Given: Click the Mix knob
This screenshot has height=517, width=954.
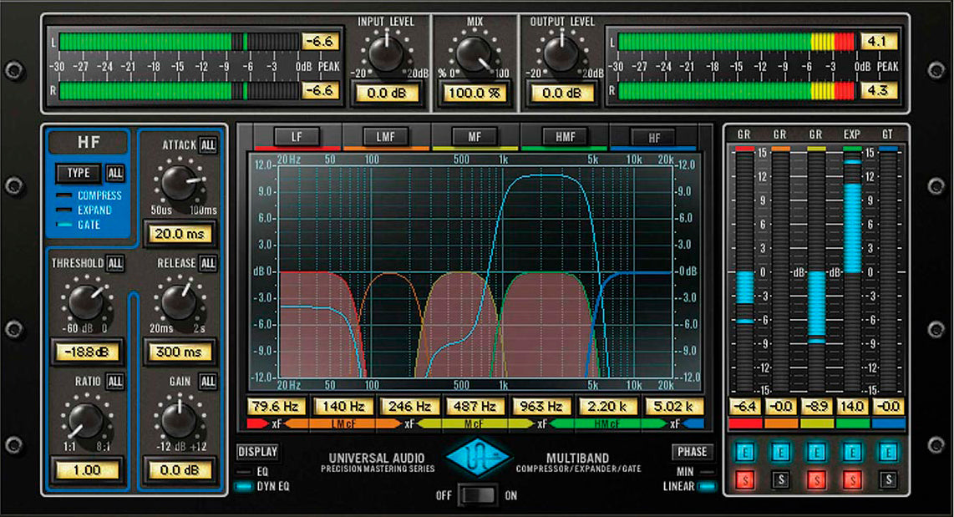Looking at the screenshot, I should click(x=474, y=54).
